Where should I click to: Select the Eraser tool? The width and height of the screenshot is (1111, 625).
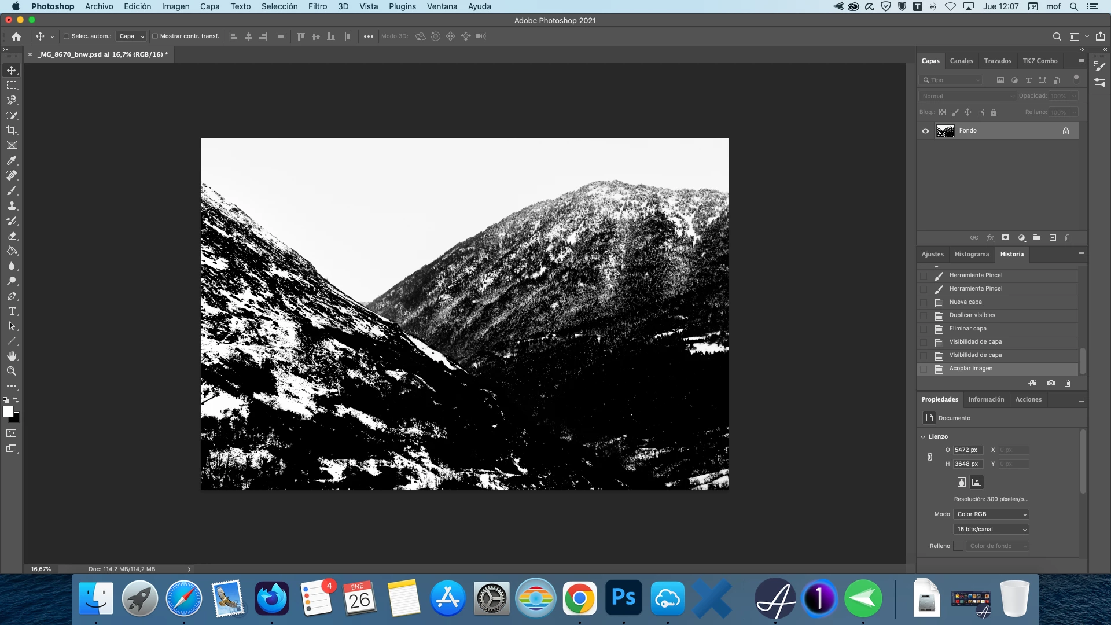[12, 236]
